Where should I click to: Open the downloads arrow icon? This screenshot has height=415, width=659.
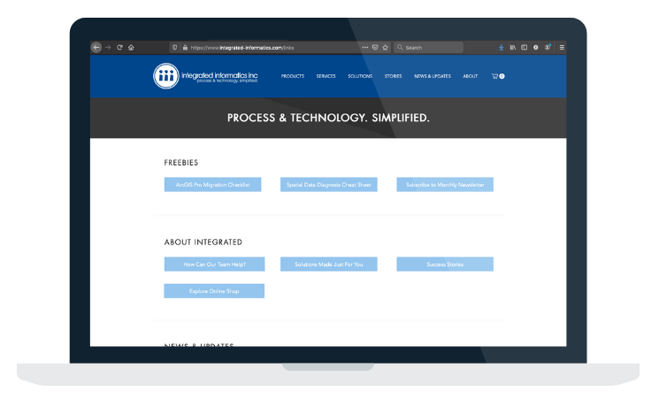tap(501, 48)
